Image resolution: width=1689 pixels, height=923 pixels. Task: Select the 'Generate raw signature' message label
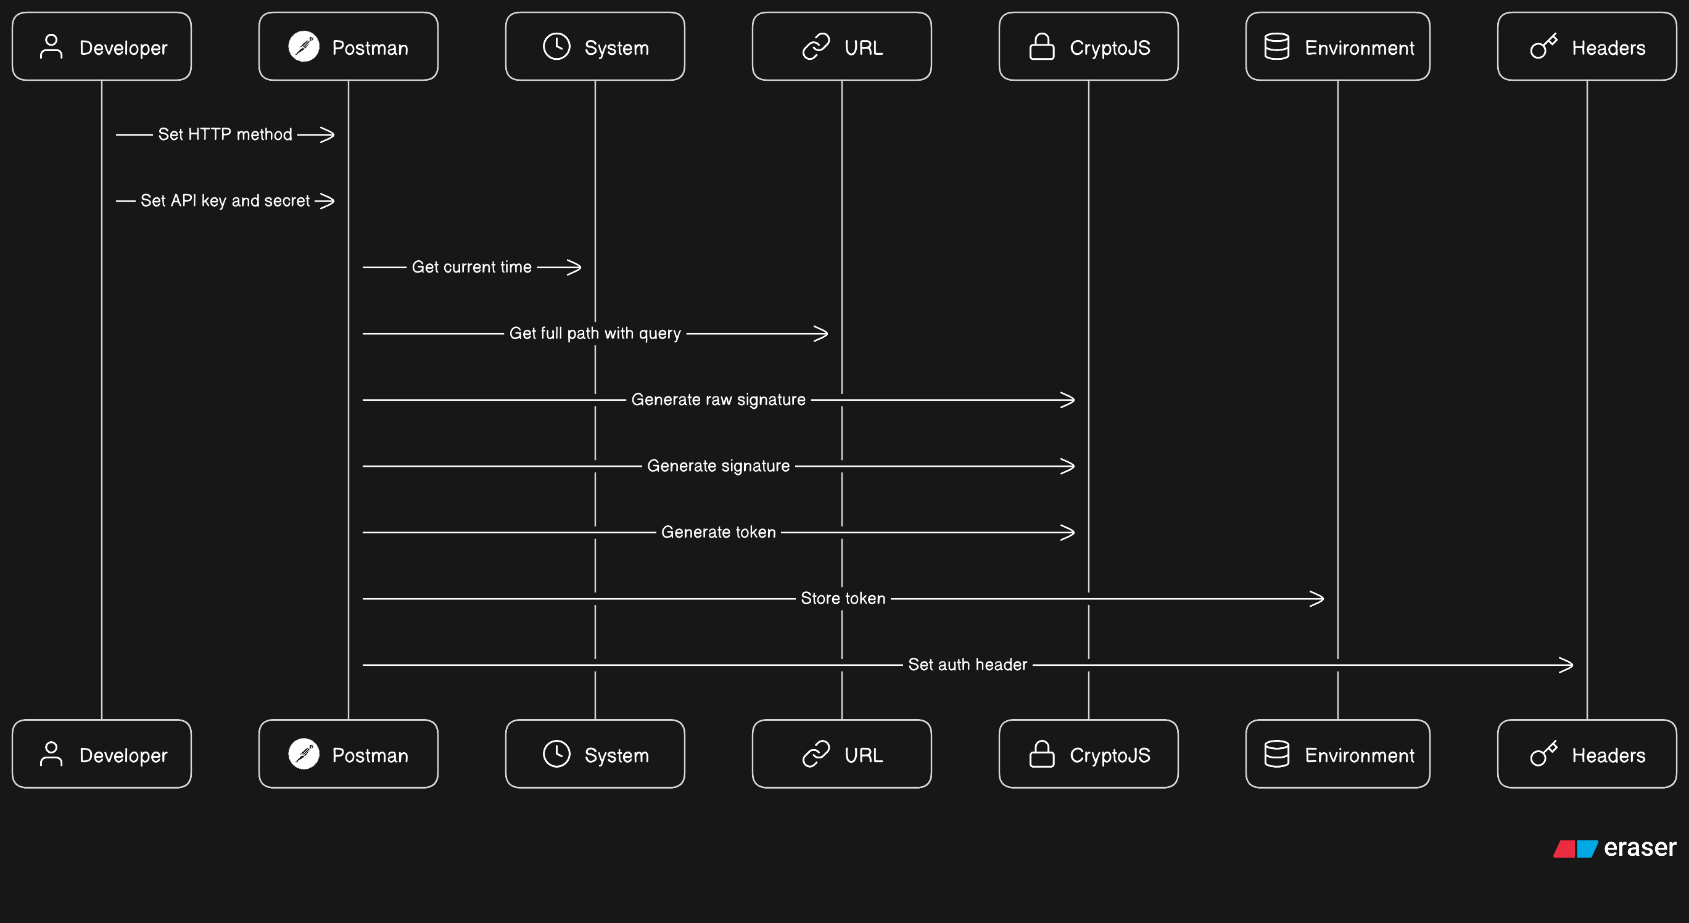click(718, 399)
